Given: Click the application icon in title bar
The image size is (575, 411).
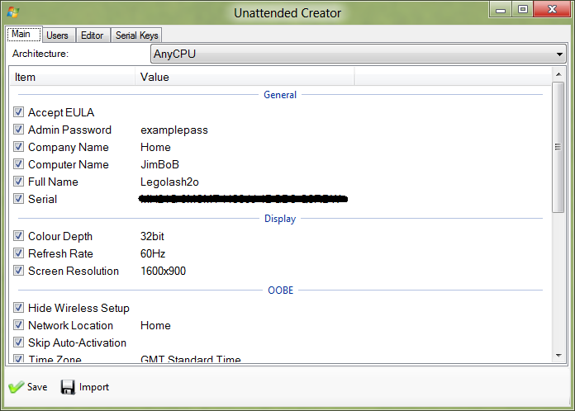Looking at the screenshot, I should (12, 12).
